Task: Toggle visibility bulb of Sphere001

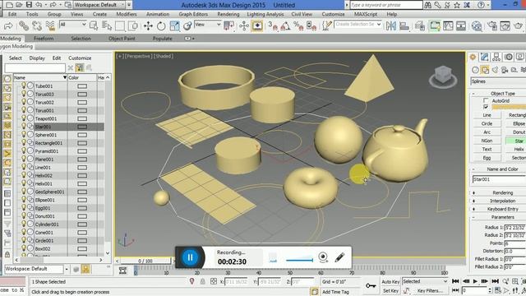Action: click(x=24, y=134)
